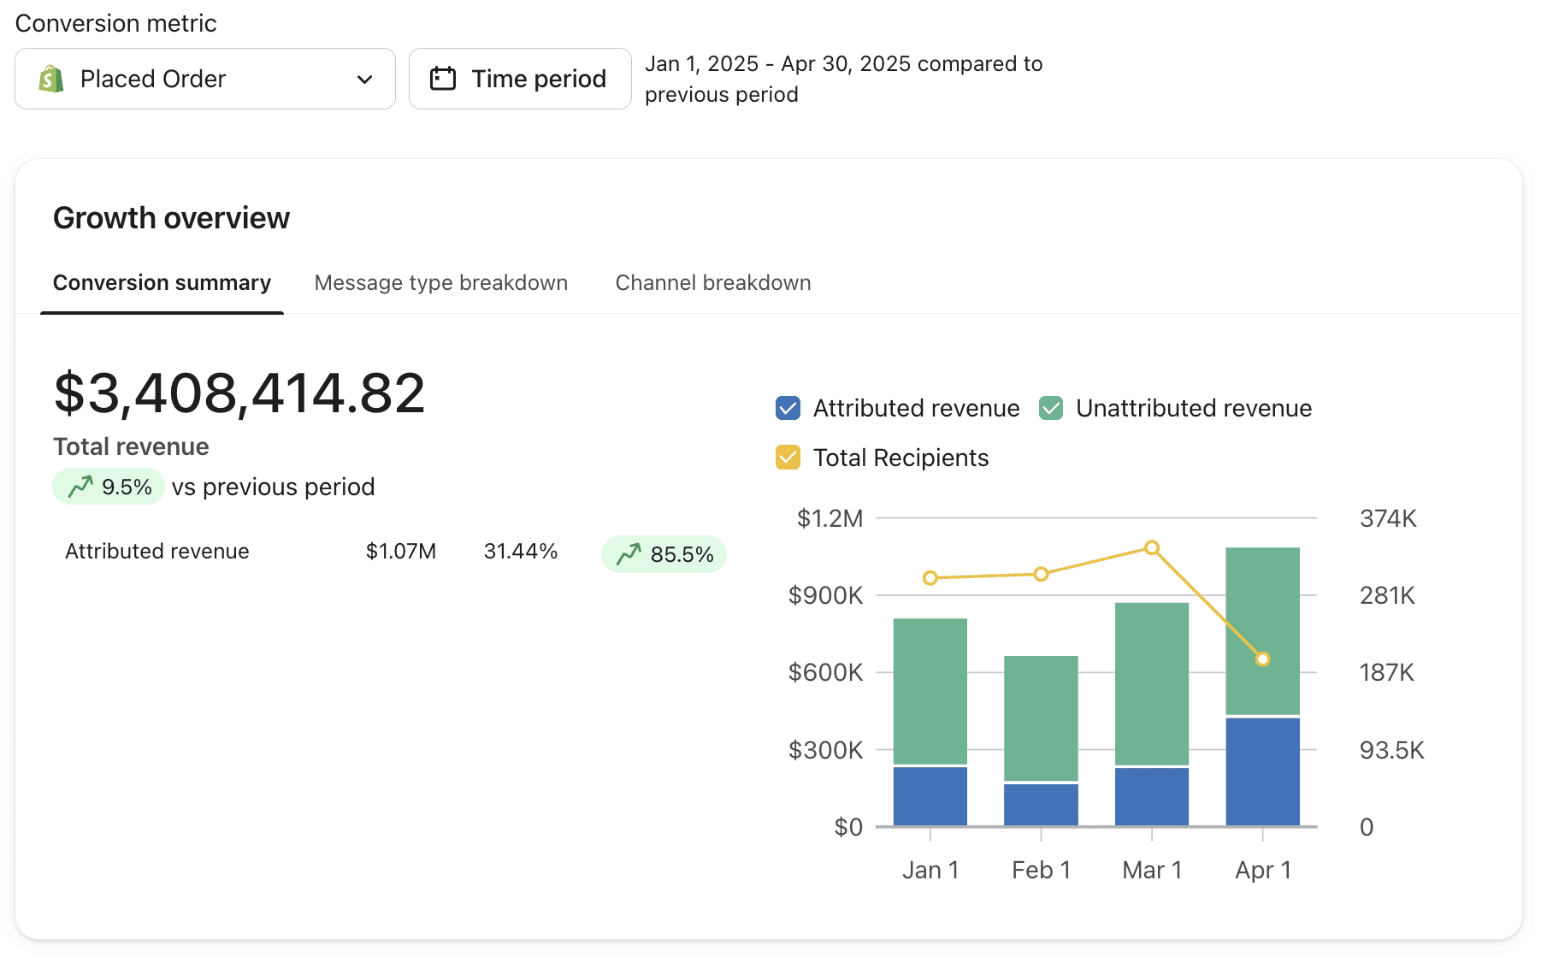
Task: Click the 85.5% growth trend arrow icon
Action: 629,554
